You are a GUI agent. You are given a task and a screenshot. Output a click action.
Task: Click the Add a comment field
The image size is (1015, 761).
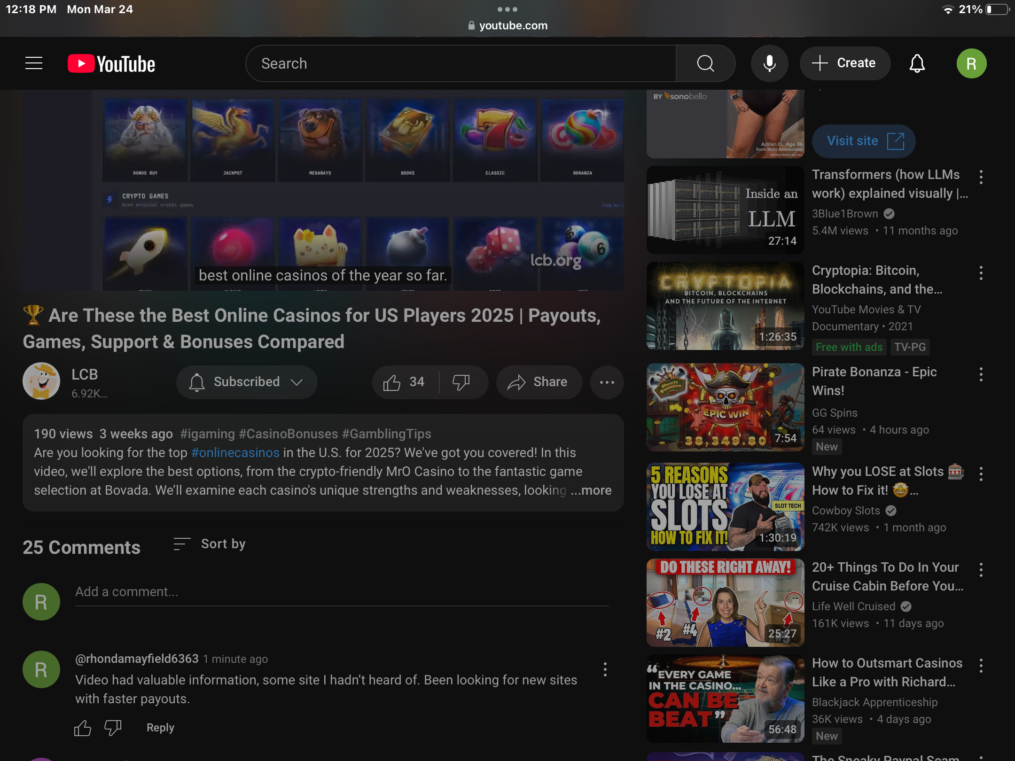(342, 593)
